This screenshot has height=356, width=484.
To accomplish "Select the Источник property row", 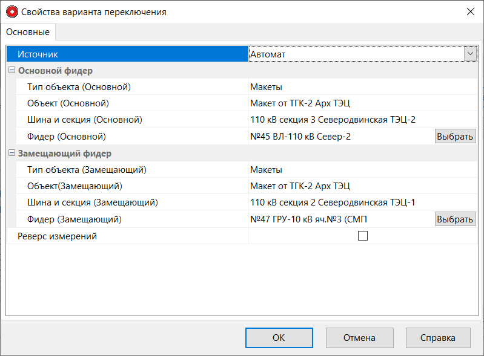I will 127,54.
